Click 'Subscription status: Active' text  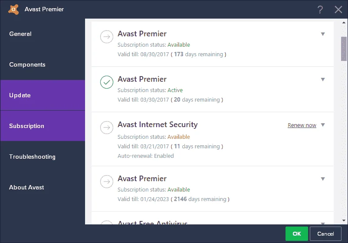pyautogui.click(x=150, y=90)
